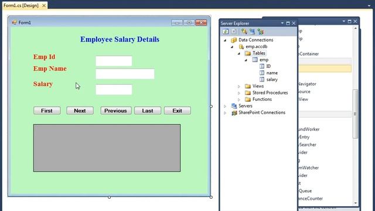Select the name column icon
Screen dimensions: 375x211
[x=262, y=73]
